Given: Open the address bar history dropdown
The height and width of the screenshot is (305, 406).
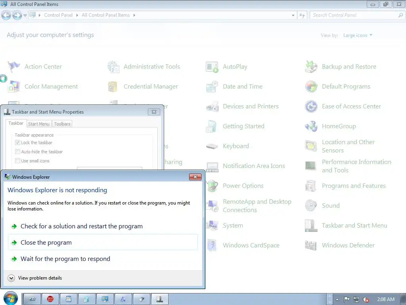Looking at the screenshot, I should tap(293, 15).
